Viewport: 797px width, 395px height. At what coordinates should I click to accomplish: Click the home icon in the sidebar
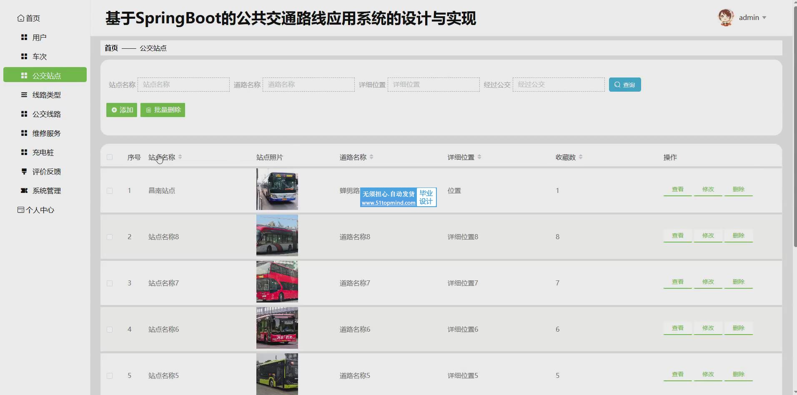tap(20, 18)
